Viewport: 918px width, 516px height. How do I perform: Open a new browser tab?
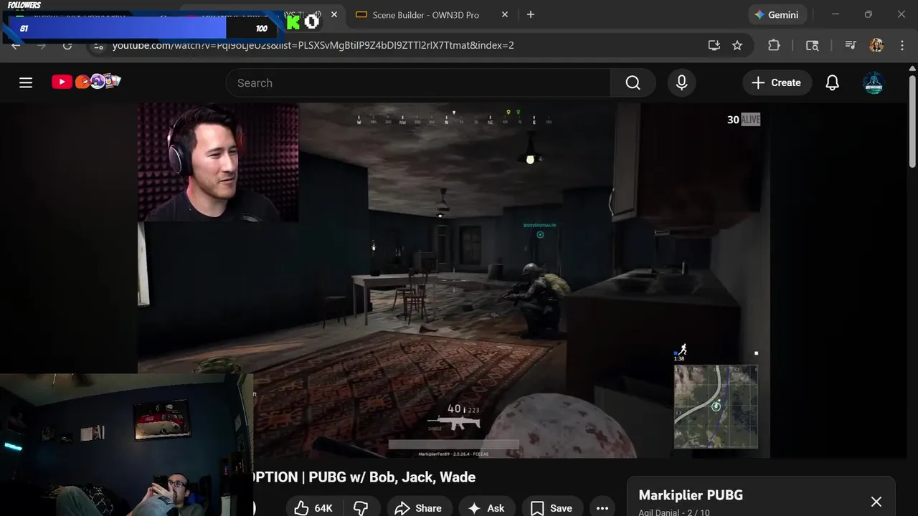coord(531,14)
